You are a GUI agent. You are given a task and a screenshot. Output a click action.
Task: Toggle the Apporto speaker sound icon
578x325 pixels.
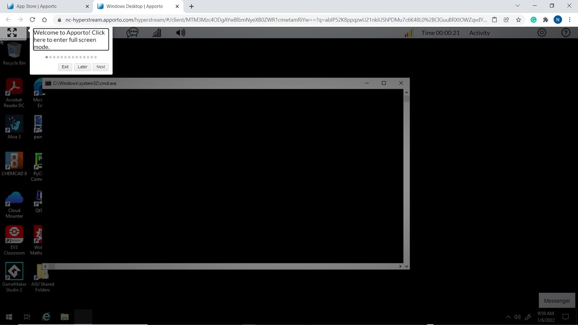pyautogui.click(x=181, y=32)
